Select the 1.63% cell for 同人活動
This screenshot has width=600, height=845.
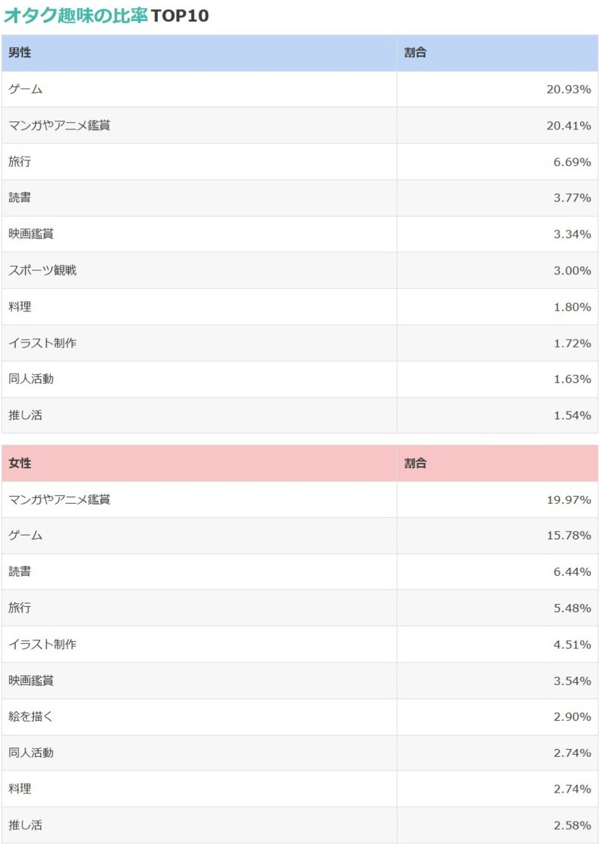497,379
